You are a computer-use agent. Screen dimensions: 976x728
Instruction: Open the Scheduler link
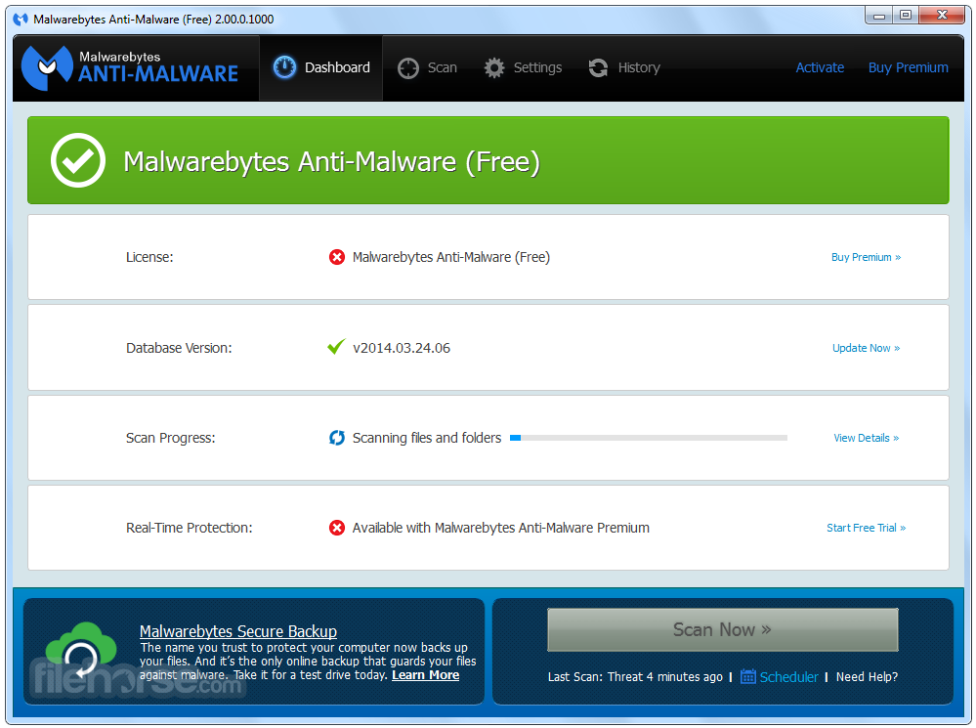(788, 677)
